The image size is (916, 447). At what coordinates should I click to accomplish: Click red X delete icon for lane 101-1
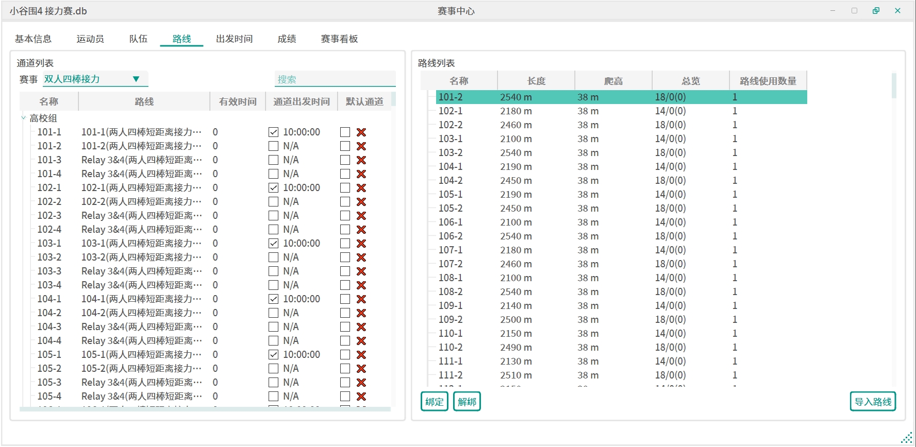(x=361, y=132)
